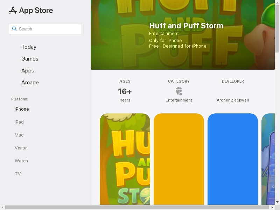The height and width of the screenshot is (210, 280).
Task: Navigate to the Arcade section
Action: click(30, 83)
